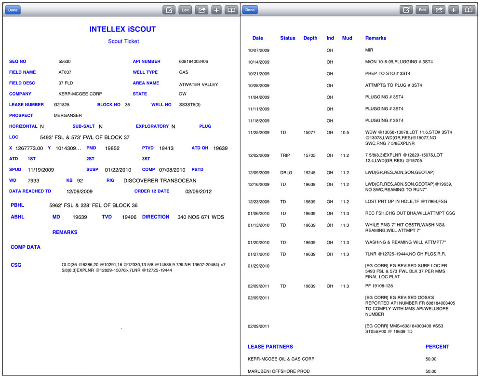This screenshot has height=381, width=482.
Task: Select partner MARUBENI OFFSHORE PROD
Action: (279, 371)
